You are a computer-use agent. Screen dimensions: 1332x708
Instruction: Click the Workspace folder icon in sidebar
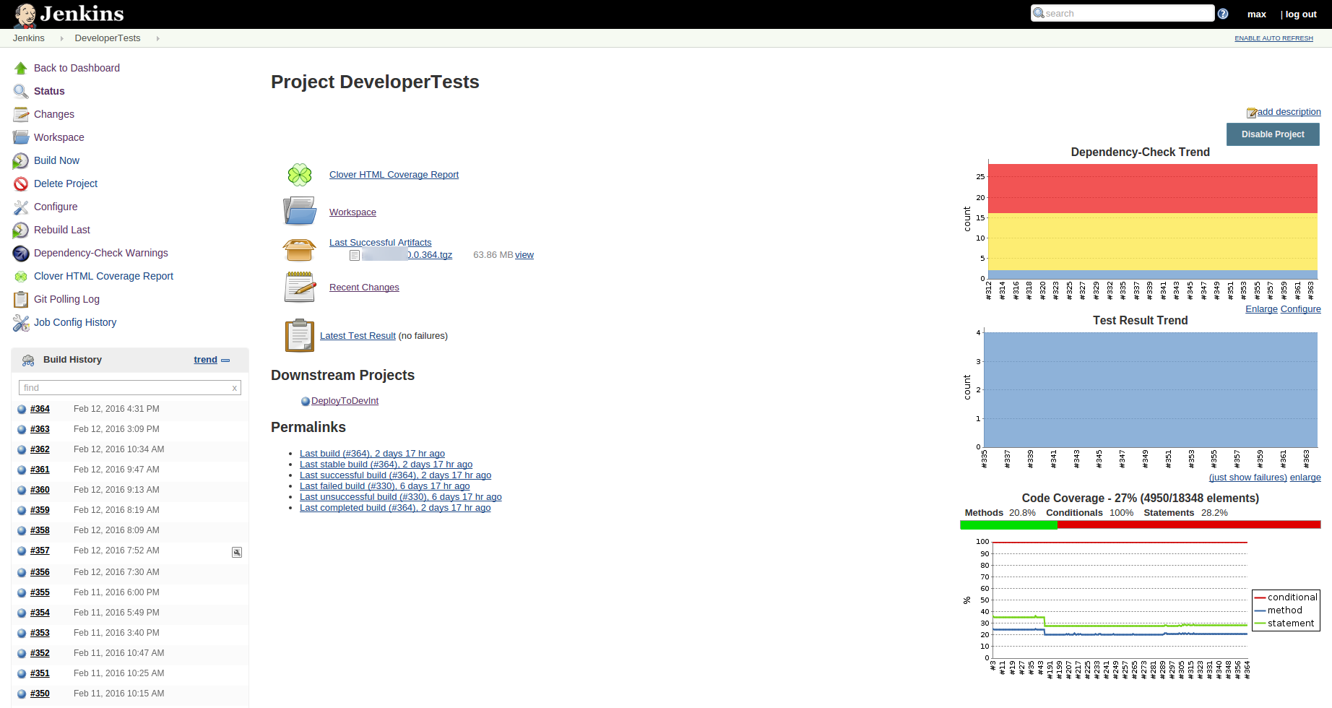click(21, 137)
